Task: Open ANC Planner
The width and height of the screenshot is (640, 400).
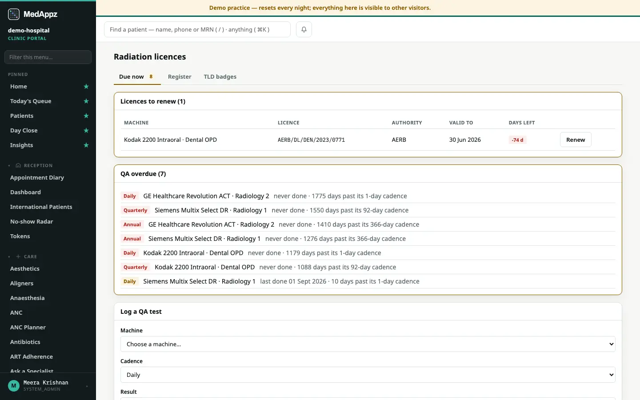Action: coord(28,327)
